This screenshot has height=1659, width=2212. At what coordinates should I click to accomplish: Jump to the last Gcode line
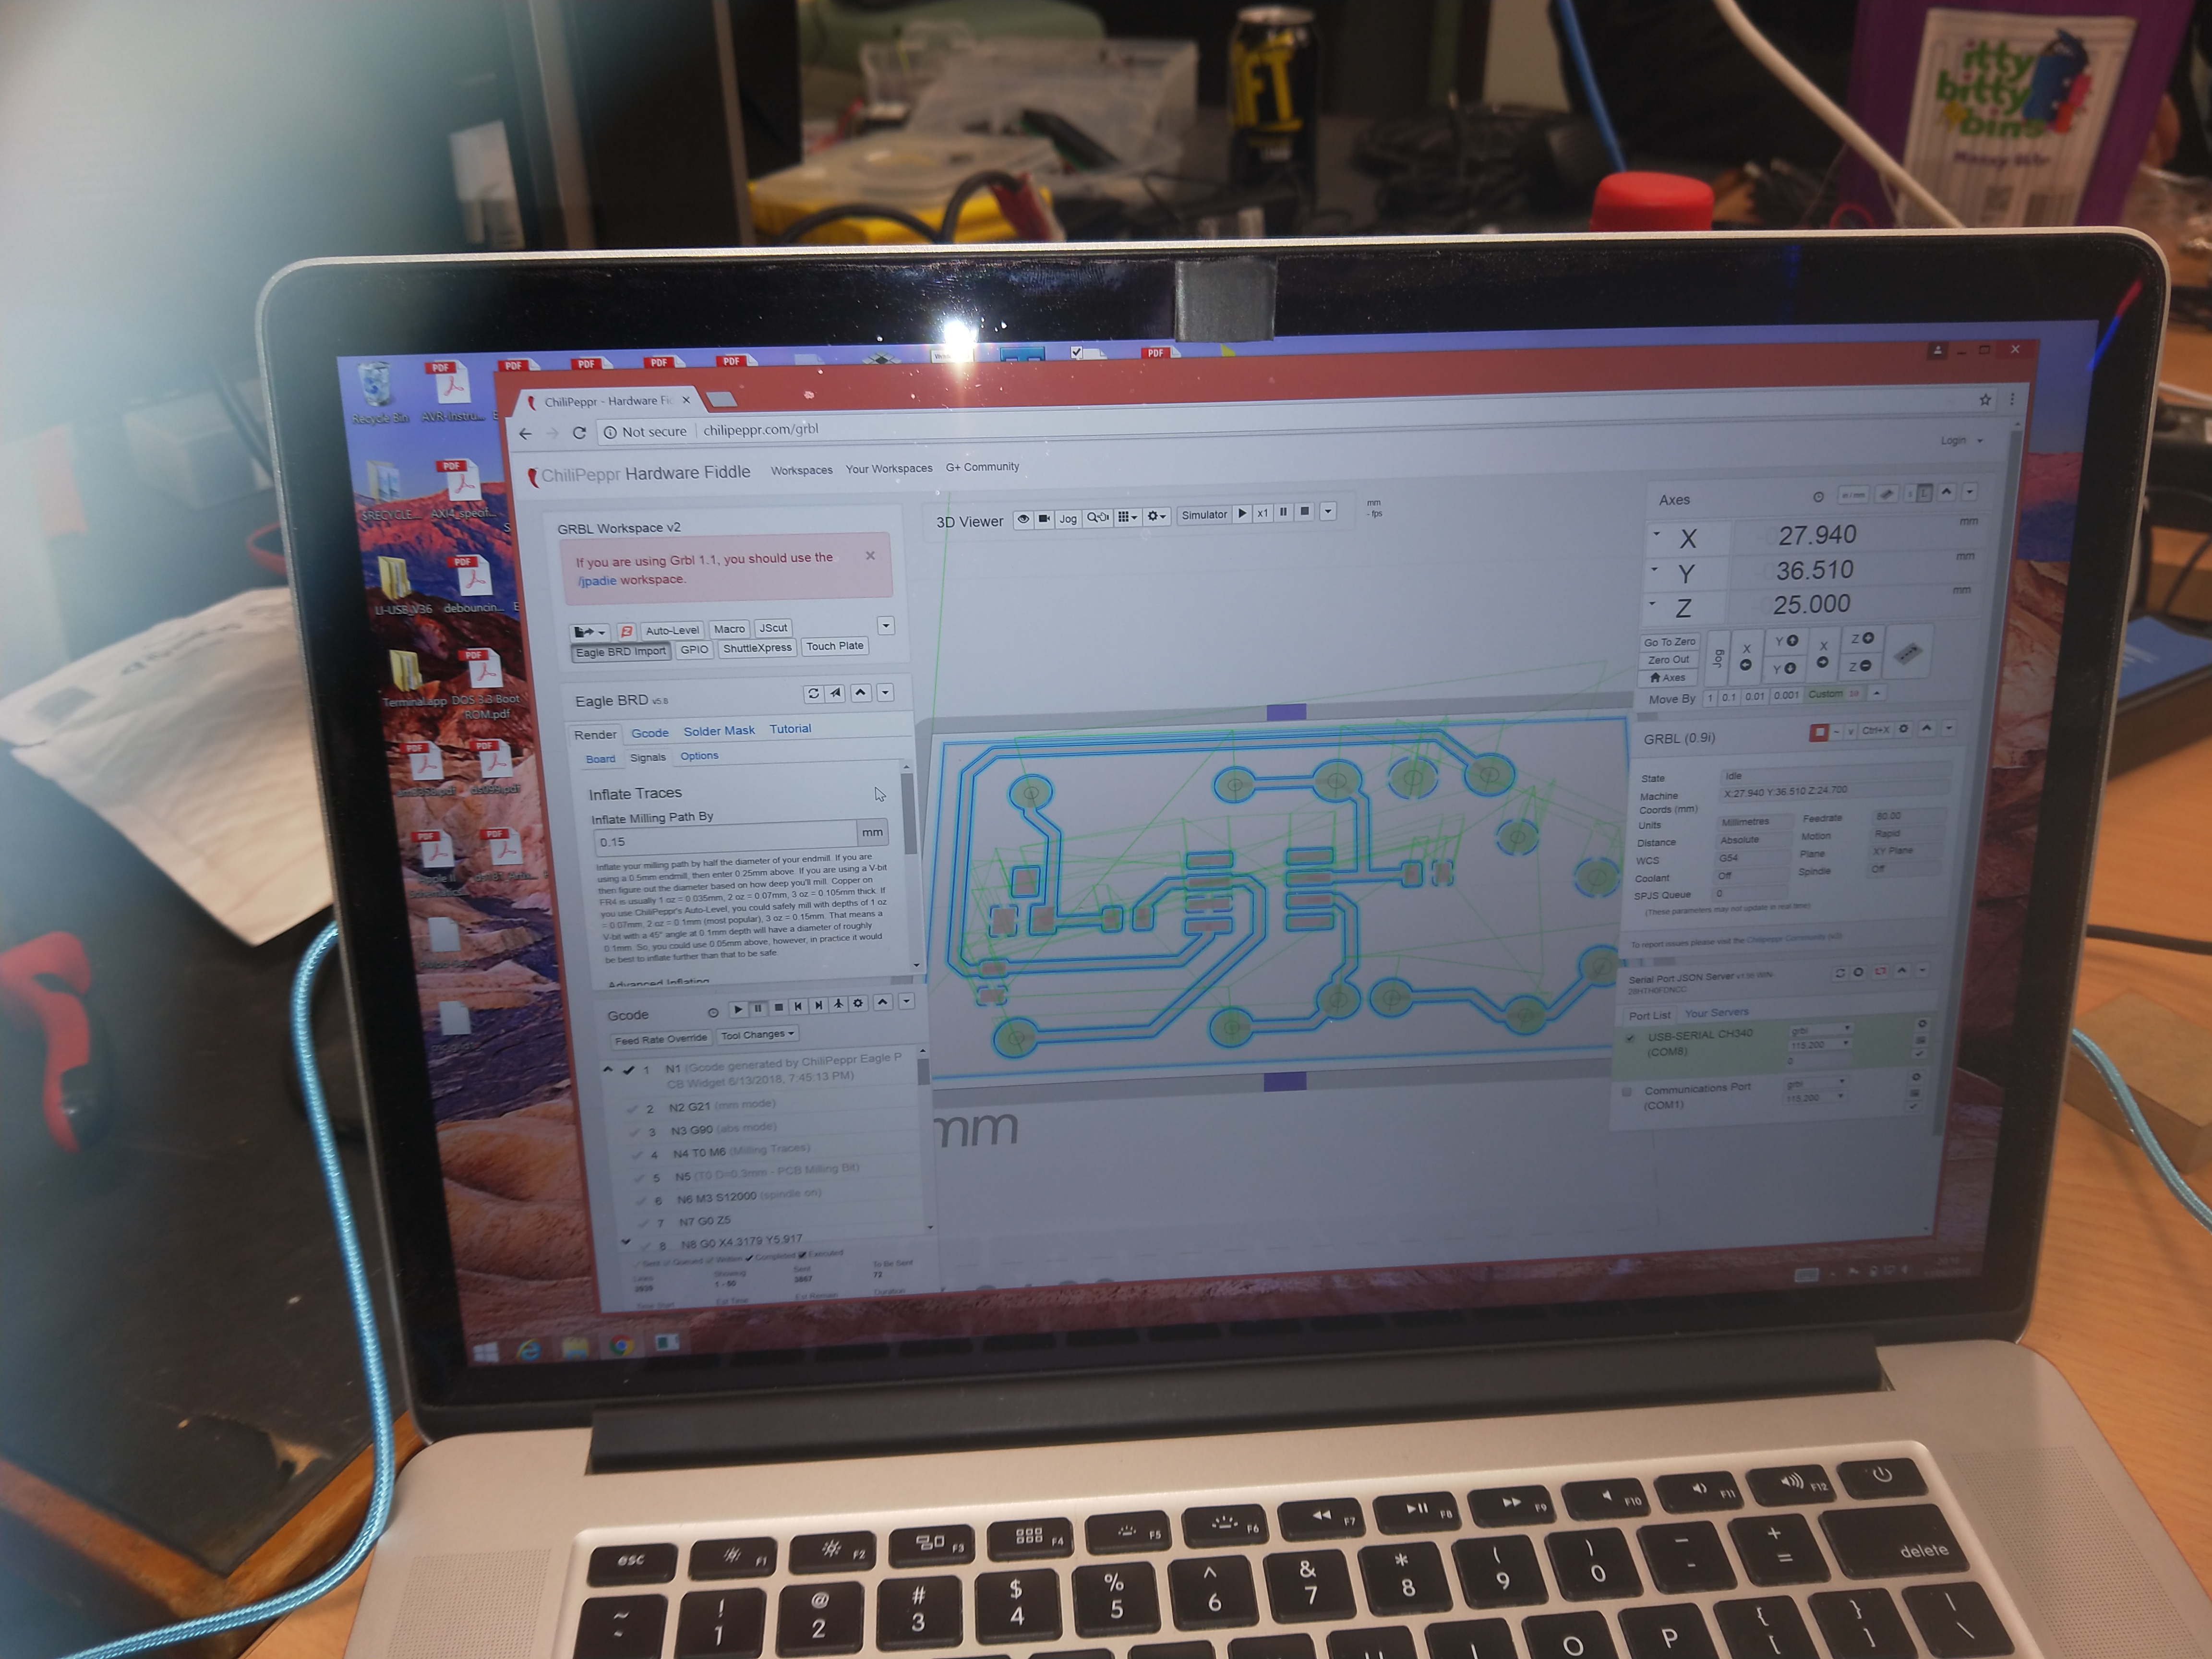(818, 1005)
